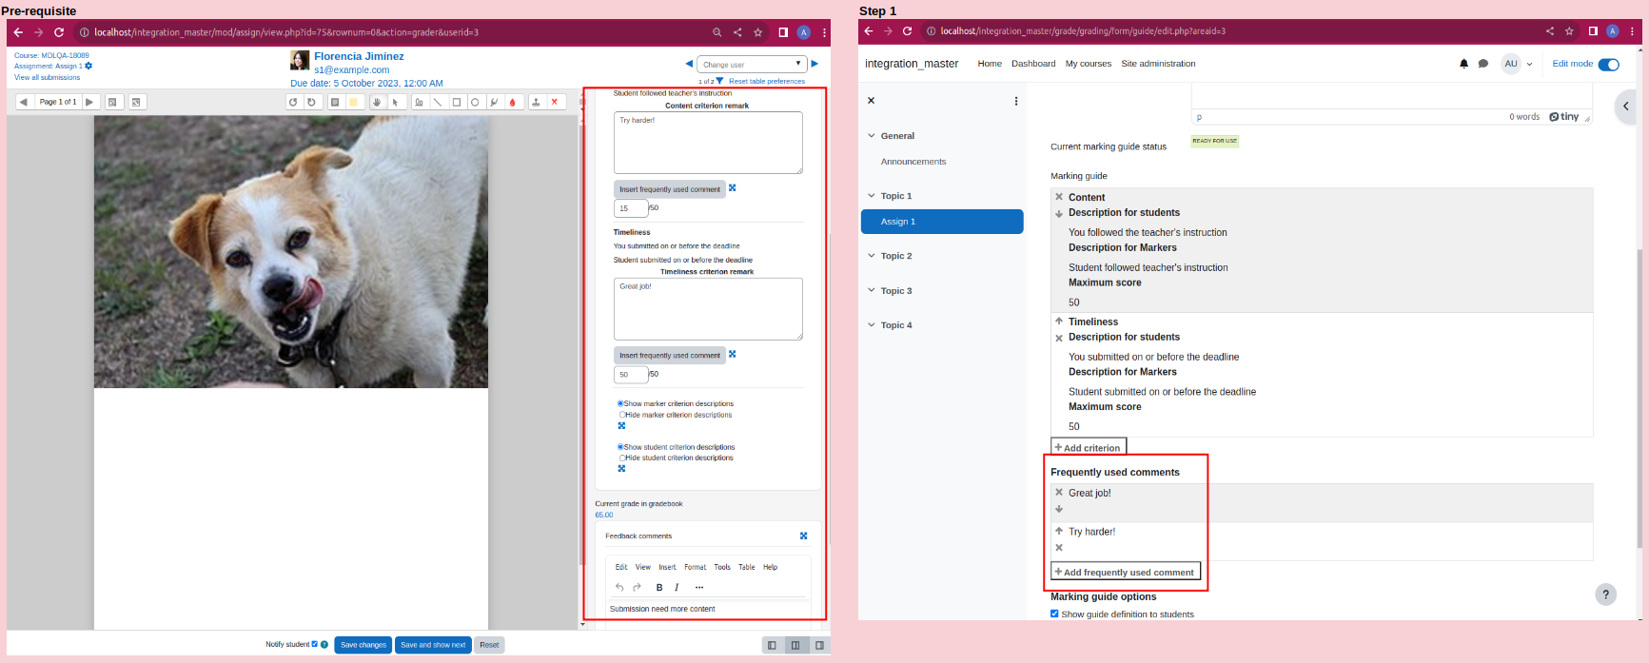This screenshot has height=663, width=1649.
Task: Move the Timeliness criterion up
Action: [x=1059, y=321]
